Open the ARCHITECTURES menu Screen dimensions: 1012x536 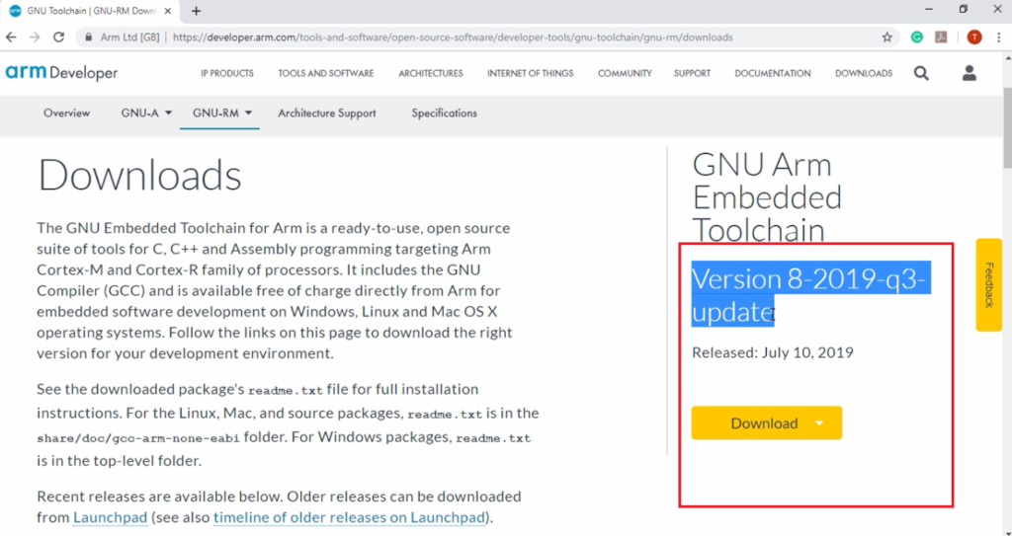click(x=431, y=73)
